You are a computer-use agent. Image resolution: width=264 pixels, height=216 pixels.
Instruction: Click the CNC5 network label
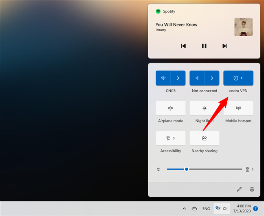(x=171, y=91)
